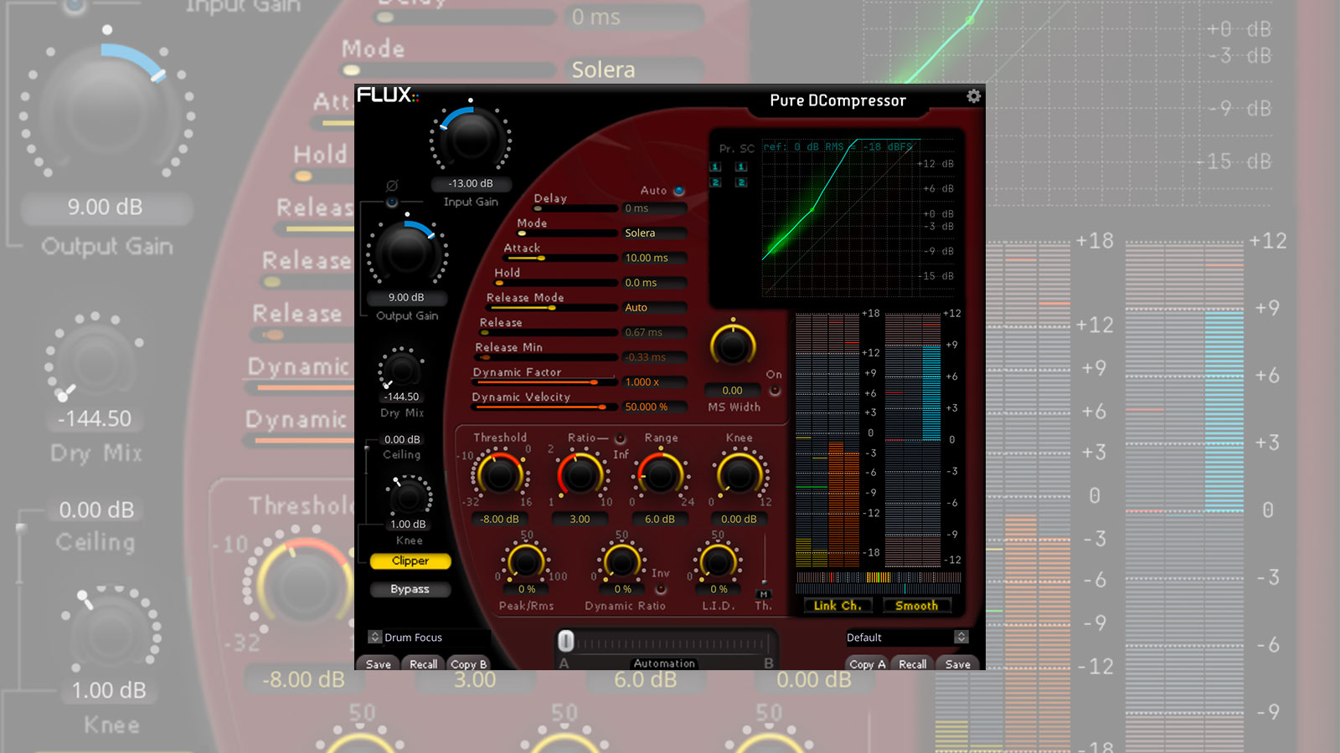Click the Release Mode slider

coord(552,308)
